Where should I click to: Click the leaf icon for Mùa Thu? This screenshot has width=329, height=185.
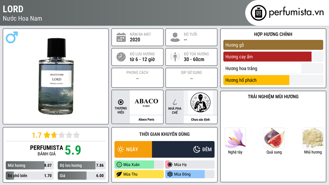[119, 174]
